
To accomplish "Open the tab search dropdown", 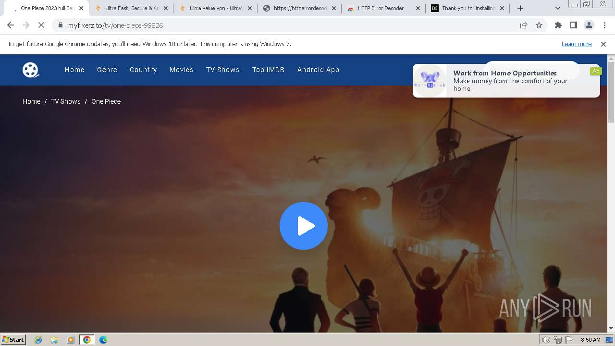I will [x=558, y=8].
